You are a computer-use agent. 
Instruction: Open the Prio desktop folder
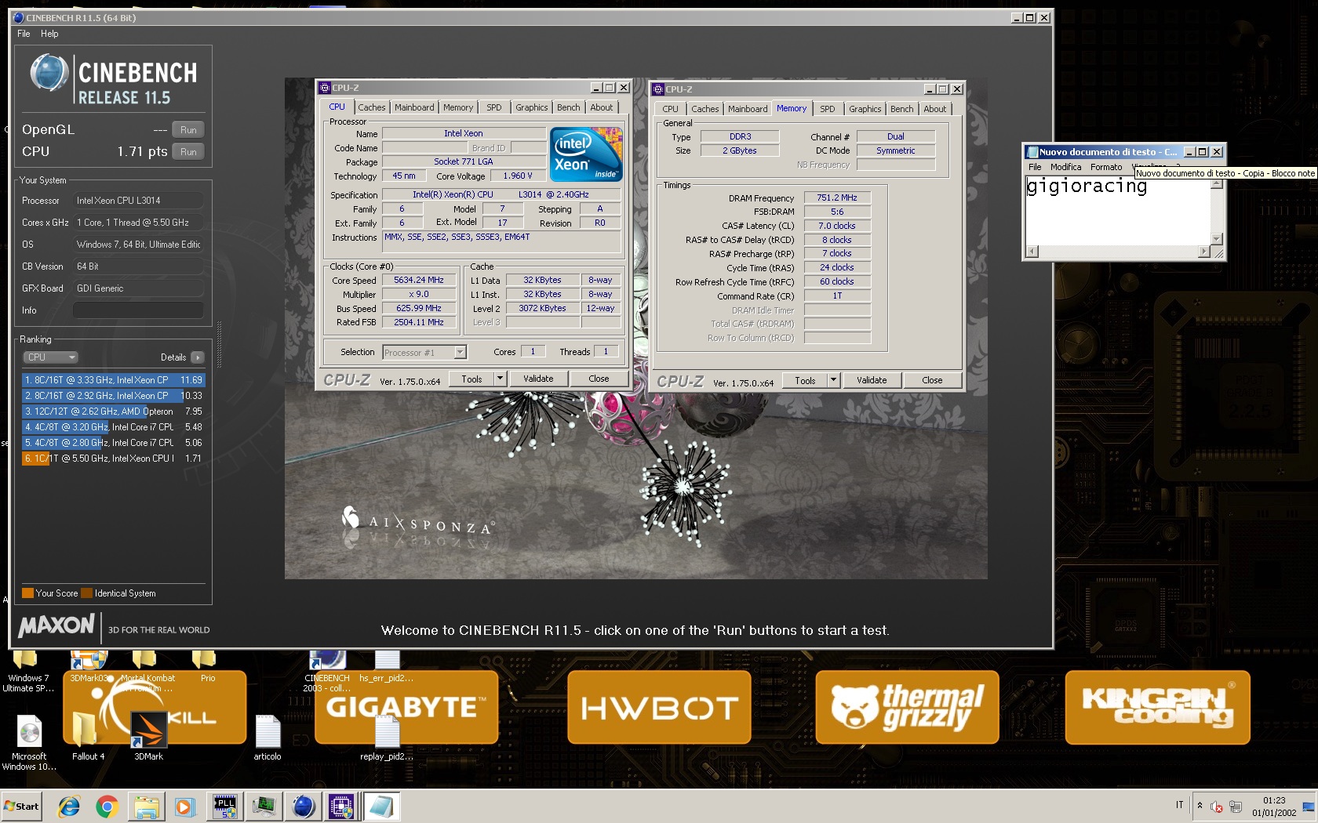(207, 668)
